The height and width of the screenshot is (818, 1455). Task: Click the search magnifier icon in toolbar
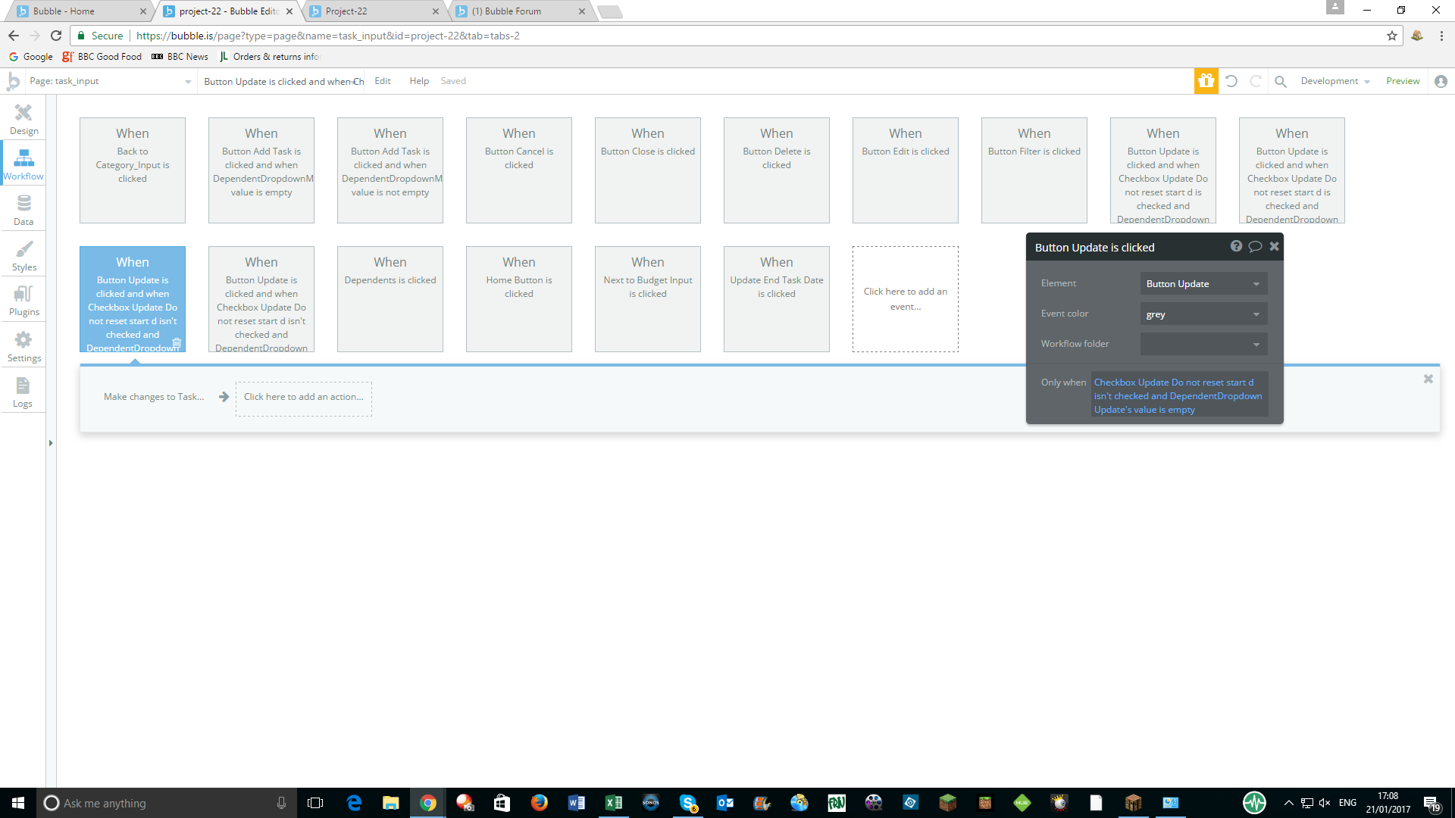1281,81
